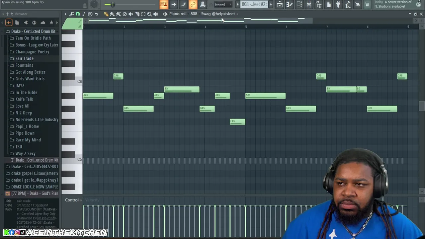Open project files page icon in top toolbar
Image resolution: width=425 pixels, height=239 pixels.
tap(328, 4)
